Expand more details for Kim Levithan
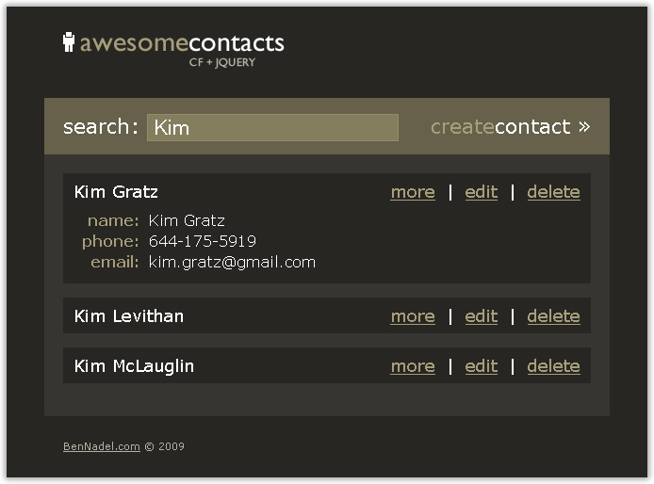The width and height of the screenshot is (654, 484). (x=413, y=316)
